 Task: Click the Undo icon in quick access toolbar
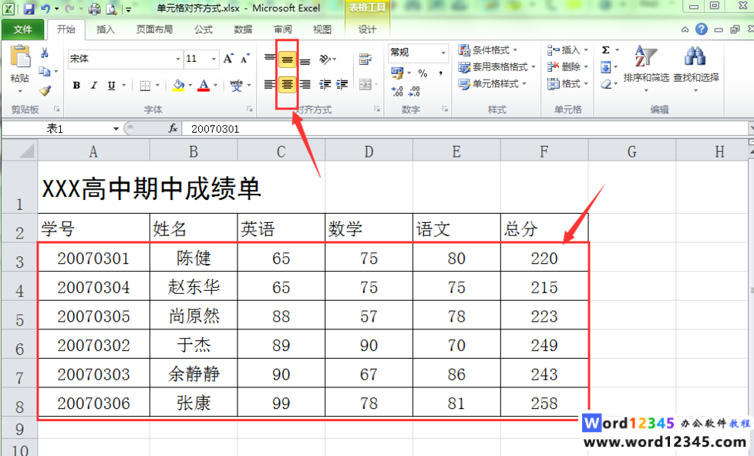point(45,8)
